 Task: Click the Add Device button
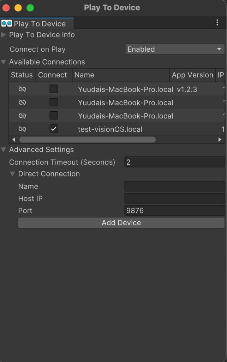[x=121, y=223]
